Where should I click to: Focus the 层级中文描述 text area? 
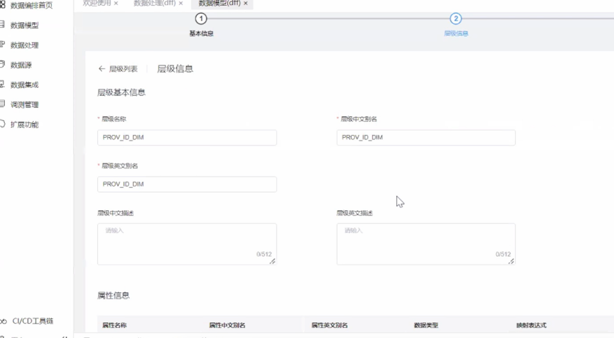pos(187,244)
